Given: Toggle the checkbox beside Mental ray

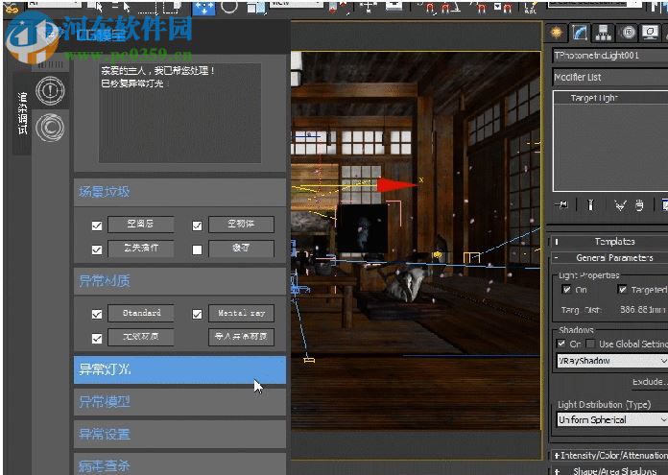Looking at the screenshot, I should (x=197, y=315).
